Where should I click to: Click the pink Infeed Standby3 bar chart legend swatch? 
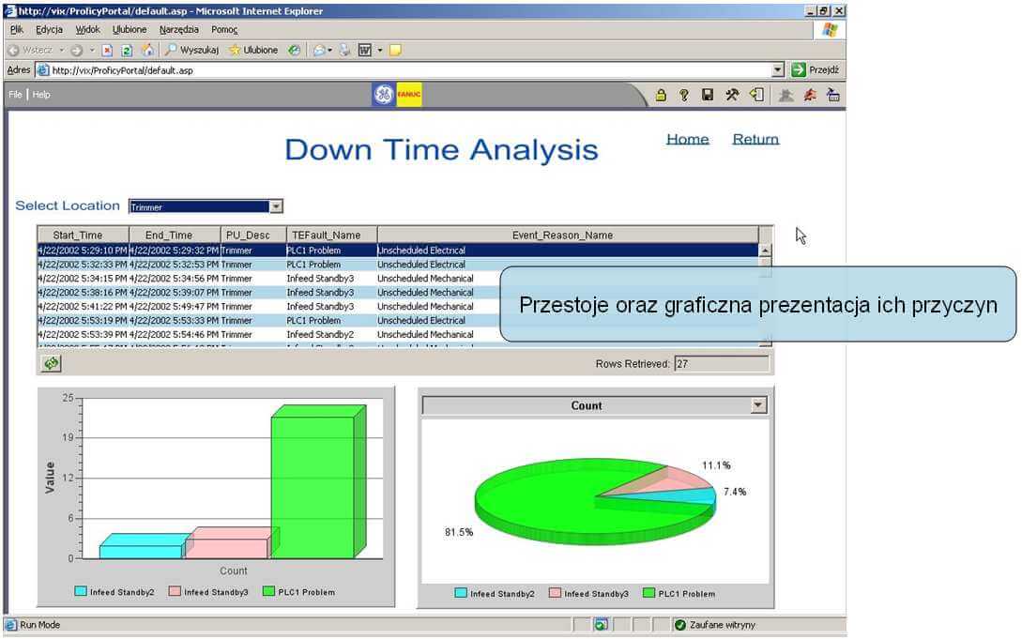(x=175, y=591)
